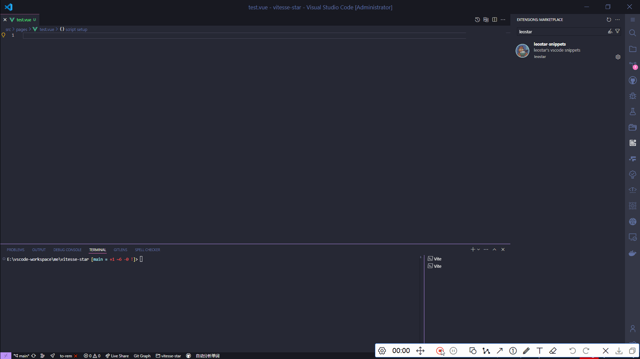Toggle the recording start/stop button
The image size is (640, 359).
(440, 351)
